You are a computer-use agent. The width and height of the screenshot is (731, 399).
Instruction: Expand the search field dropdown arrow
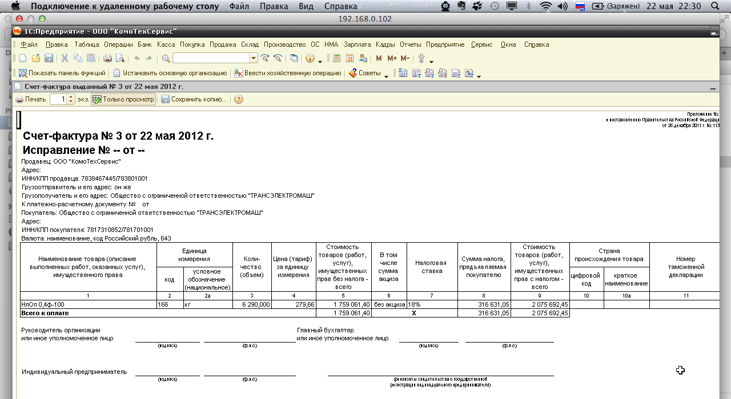(254, 58)
